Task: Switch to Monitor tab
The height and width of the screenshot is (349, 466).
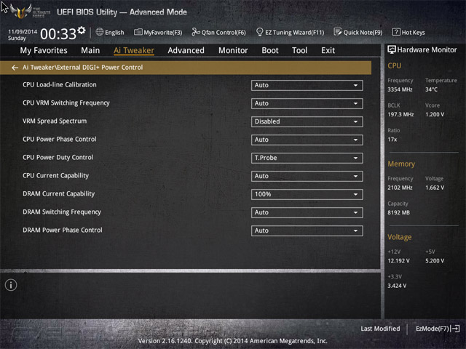Action: coord(233,50)
